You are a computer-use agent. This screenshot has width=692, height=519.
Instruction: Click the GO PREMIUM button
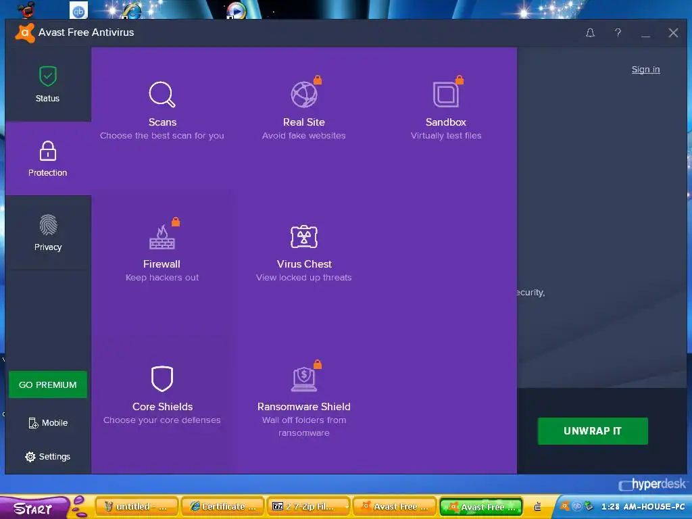[48, 385]
